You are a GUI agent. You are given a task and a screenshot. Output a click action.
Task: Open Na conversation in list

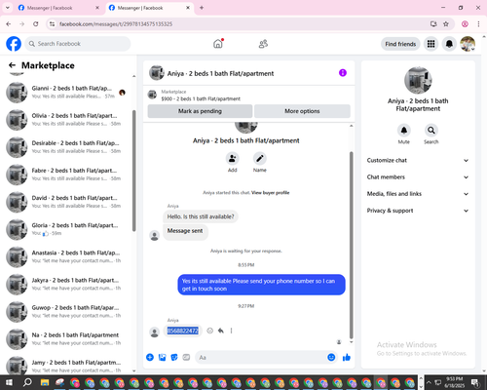66,339
